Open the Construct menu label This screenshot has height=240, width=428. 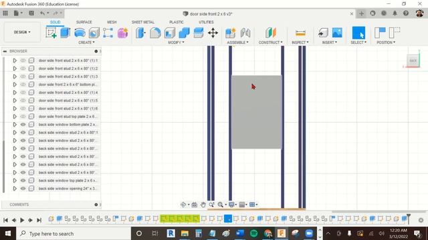(x=270, y=43)
